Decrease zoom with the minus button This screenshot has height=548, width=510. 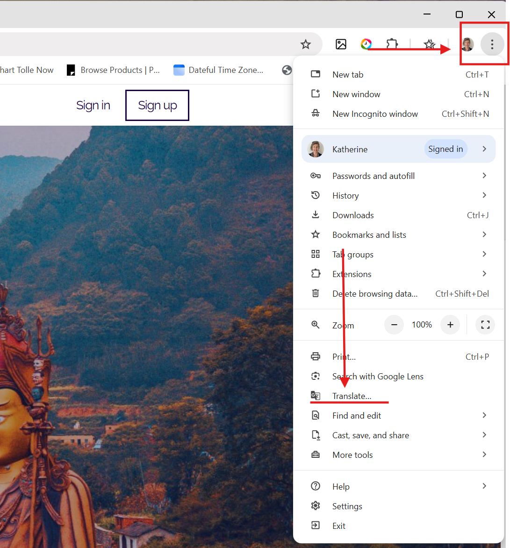pyautogui.click(x=394, y=325)
